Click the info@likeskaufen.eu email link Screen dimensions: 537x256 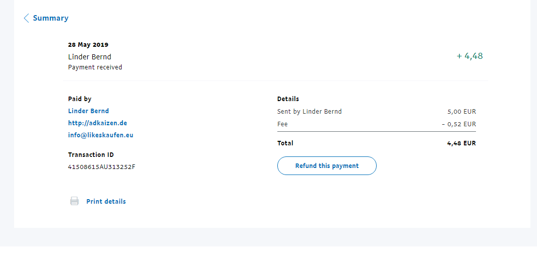[x=100, y=135]
